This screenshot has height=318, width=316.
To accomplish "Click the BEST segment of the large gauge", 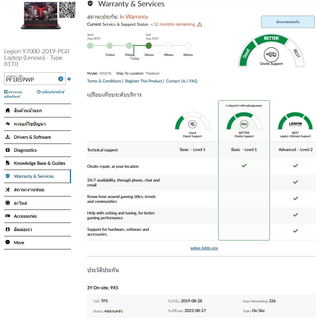I will click(x=297, y=53).
